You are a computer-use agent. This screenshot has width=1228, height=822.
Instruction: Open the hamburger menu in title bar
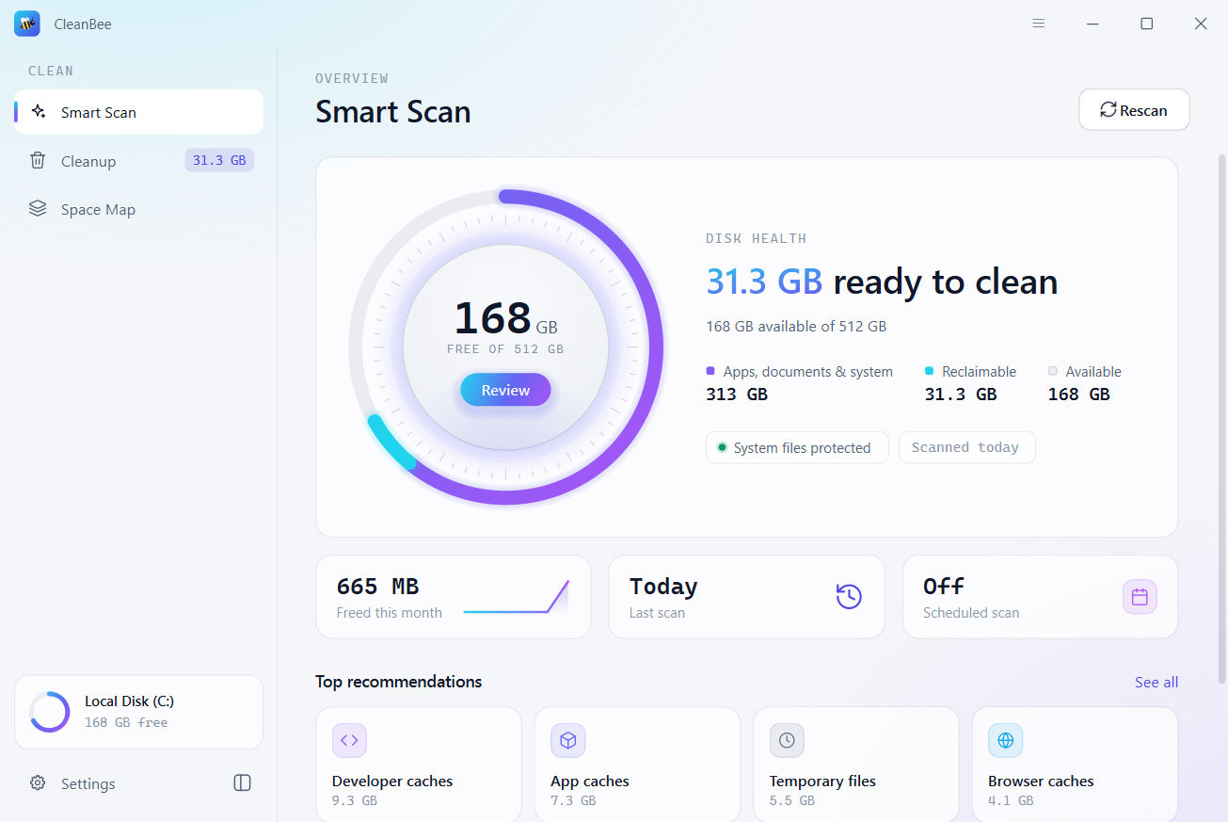pos(1039,24)
